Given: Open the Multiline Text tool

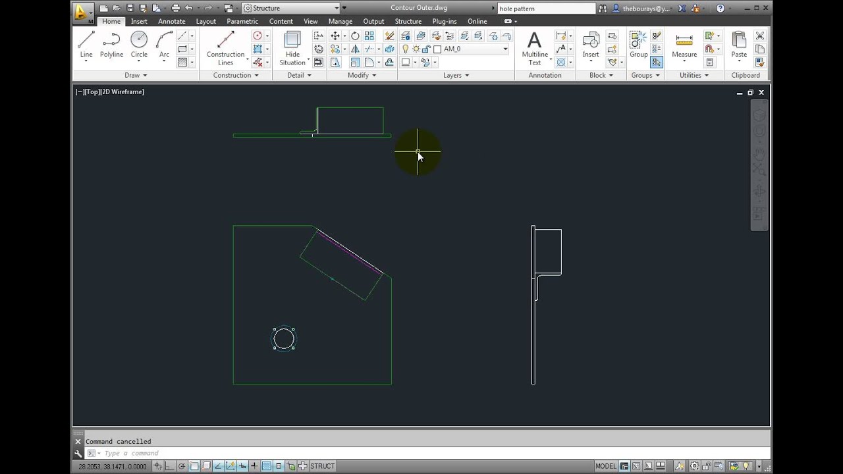Looking at the screenshot, I should click(x=535, y=47).
